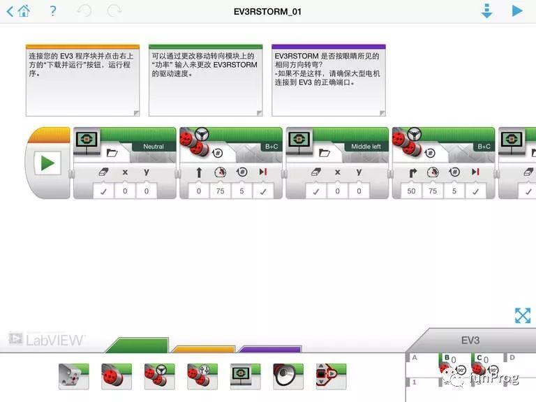
Task: Grab resize handle of orange comment box
Action: point(136,113)
